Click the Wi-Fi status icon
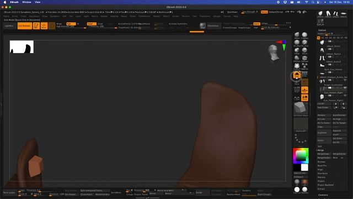Screen dimensions: 353x199 (307, 2)
